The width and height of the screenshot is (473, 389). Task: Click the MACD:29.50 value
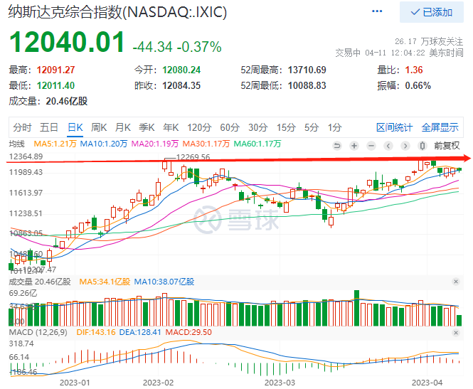pyautogui.click(x=188, y=332)
